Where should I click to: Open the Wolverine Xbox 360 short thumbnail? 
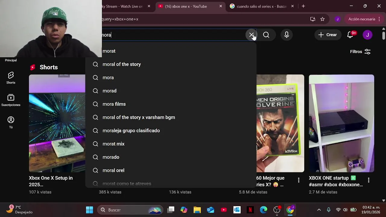pyautogui.click(x=280, y=123)
